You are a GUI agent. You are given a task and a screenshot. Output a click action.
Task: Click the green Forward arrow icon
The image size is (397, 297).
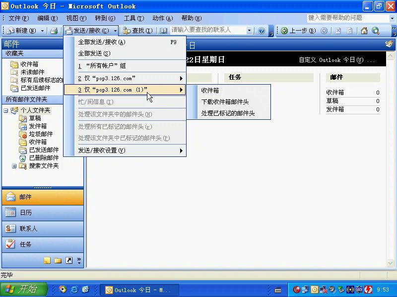(x=324, y=31)
